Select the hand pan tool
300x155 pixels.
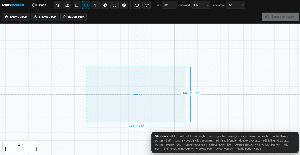105,5
